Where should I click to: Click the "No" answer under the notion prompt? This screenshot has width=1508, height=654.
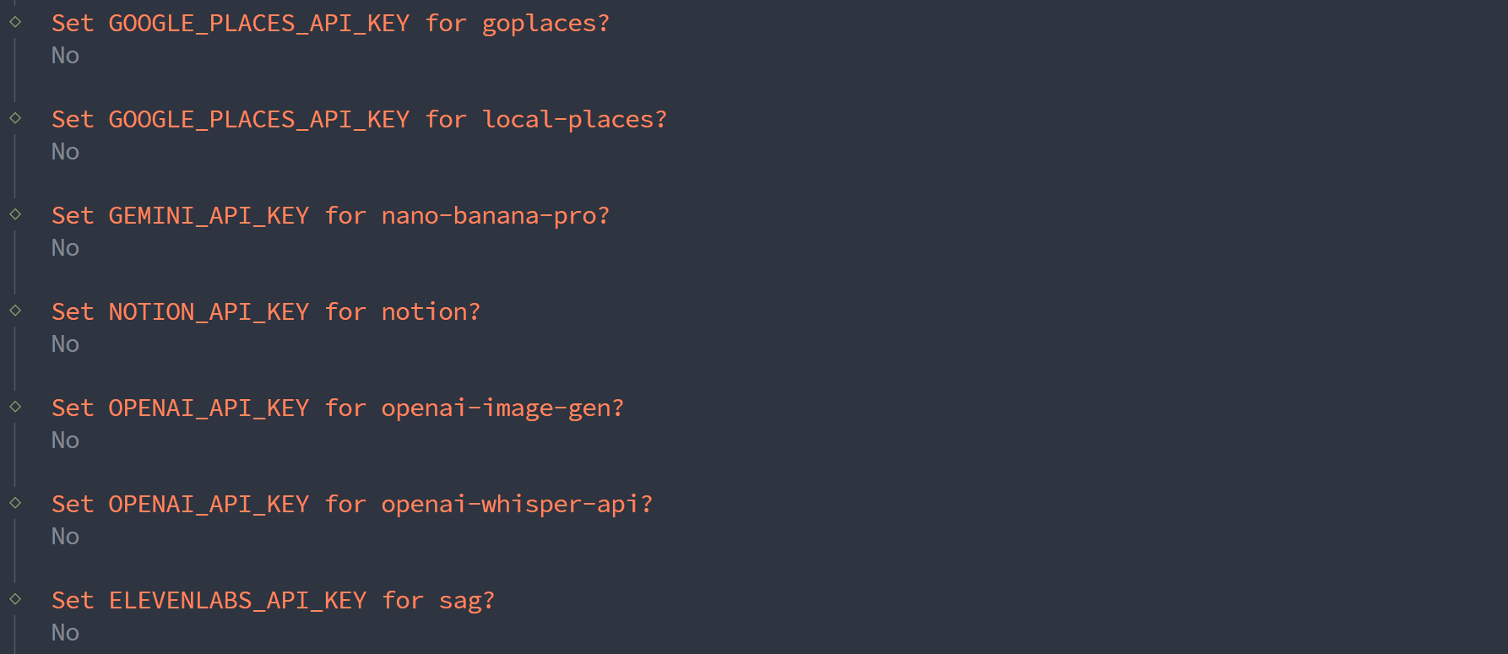65,344
